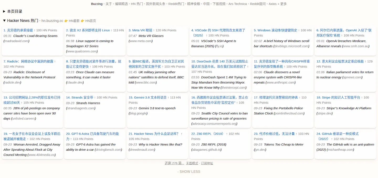Visit the apnews.com source link
The image size is (378, 178).
(x=352, y=77)
